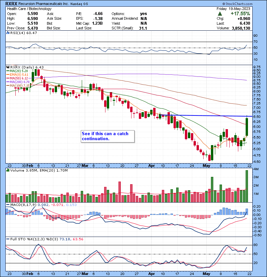The width and height of the screenshot is (267, 277).
Task: Click the Mkt Cap value 1.23B
Action: [97, 23]
